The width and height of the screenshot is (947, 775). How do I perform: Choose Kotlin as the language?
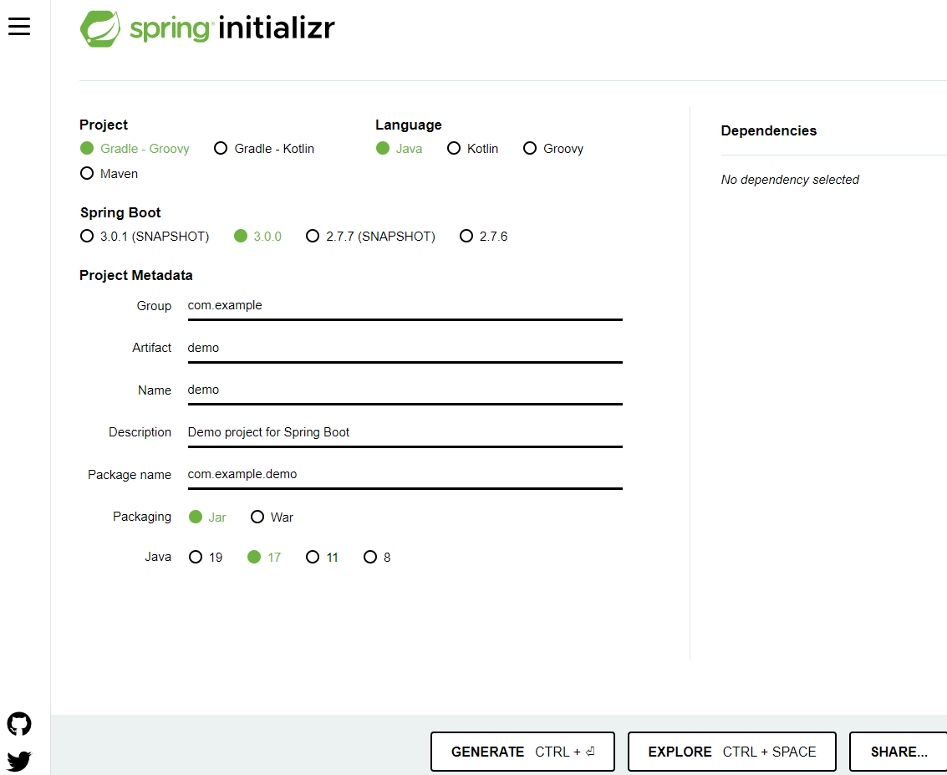[472, 149]
